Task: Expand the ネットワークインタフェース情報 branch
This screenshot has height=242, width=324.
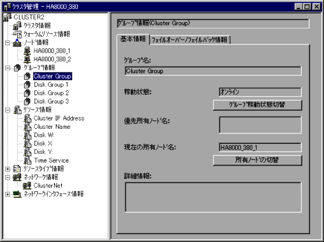Action: tap(7, 194)
